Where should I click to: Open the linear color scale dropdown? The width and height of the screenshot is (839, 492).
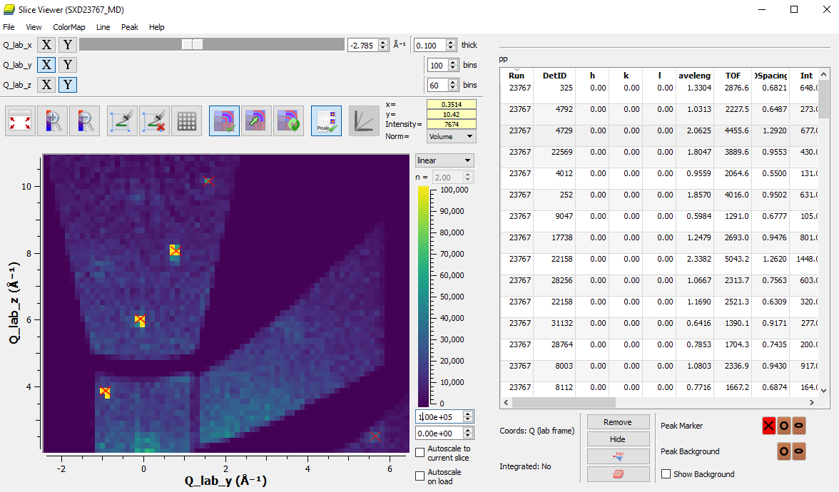click(x=444, y=160)
